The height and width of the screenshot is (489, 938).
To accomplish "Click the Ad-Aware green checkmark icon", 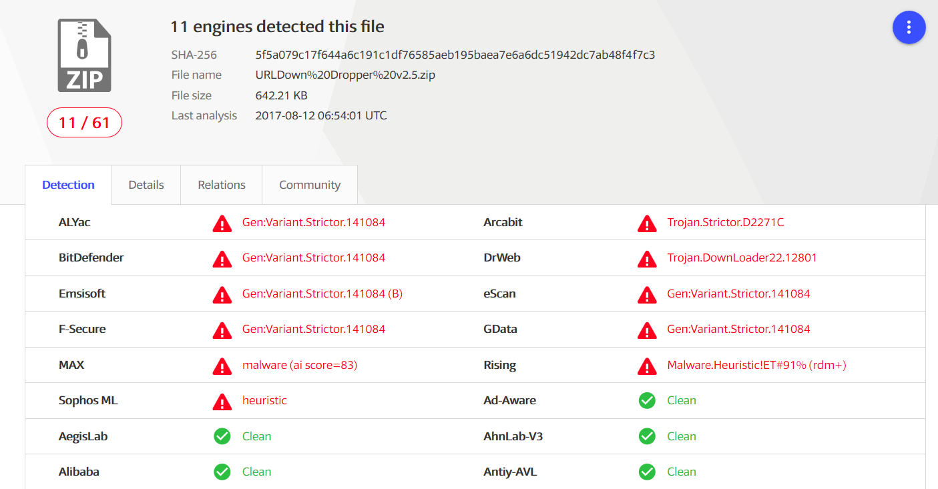I will pos(647,400).
